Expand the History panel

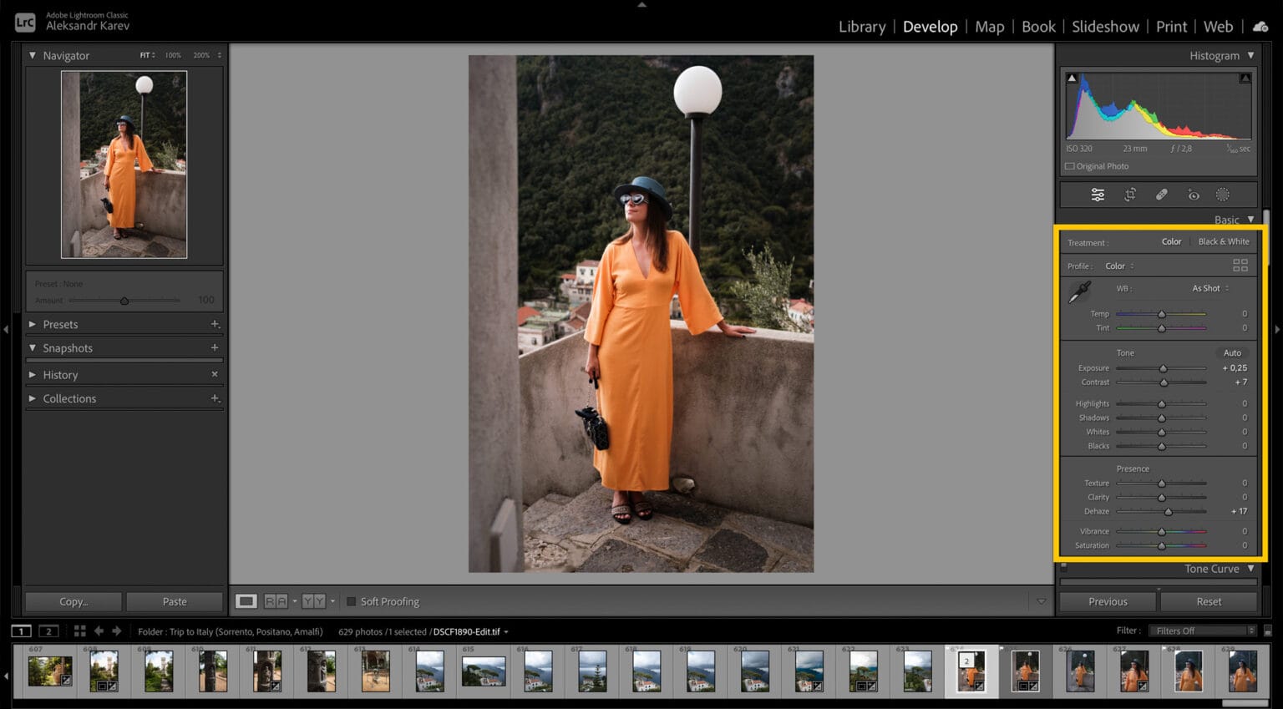60,374
